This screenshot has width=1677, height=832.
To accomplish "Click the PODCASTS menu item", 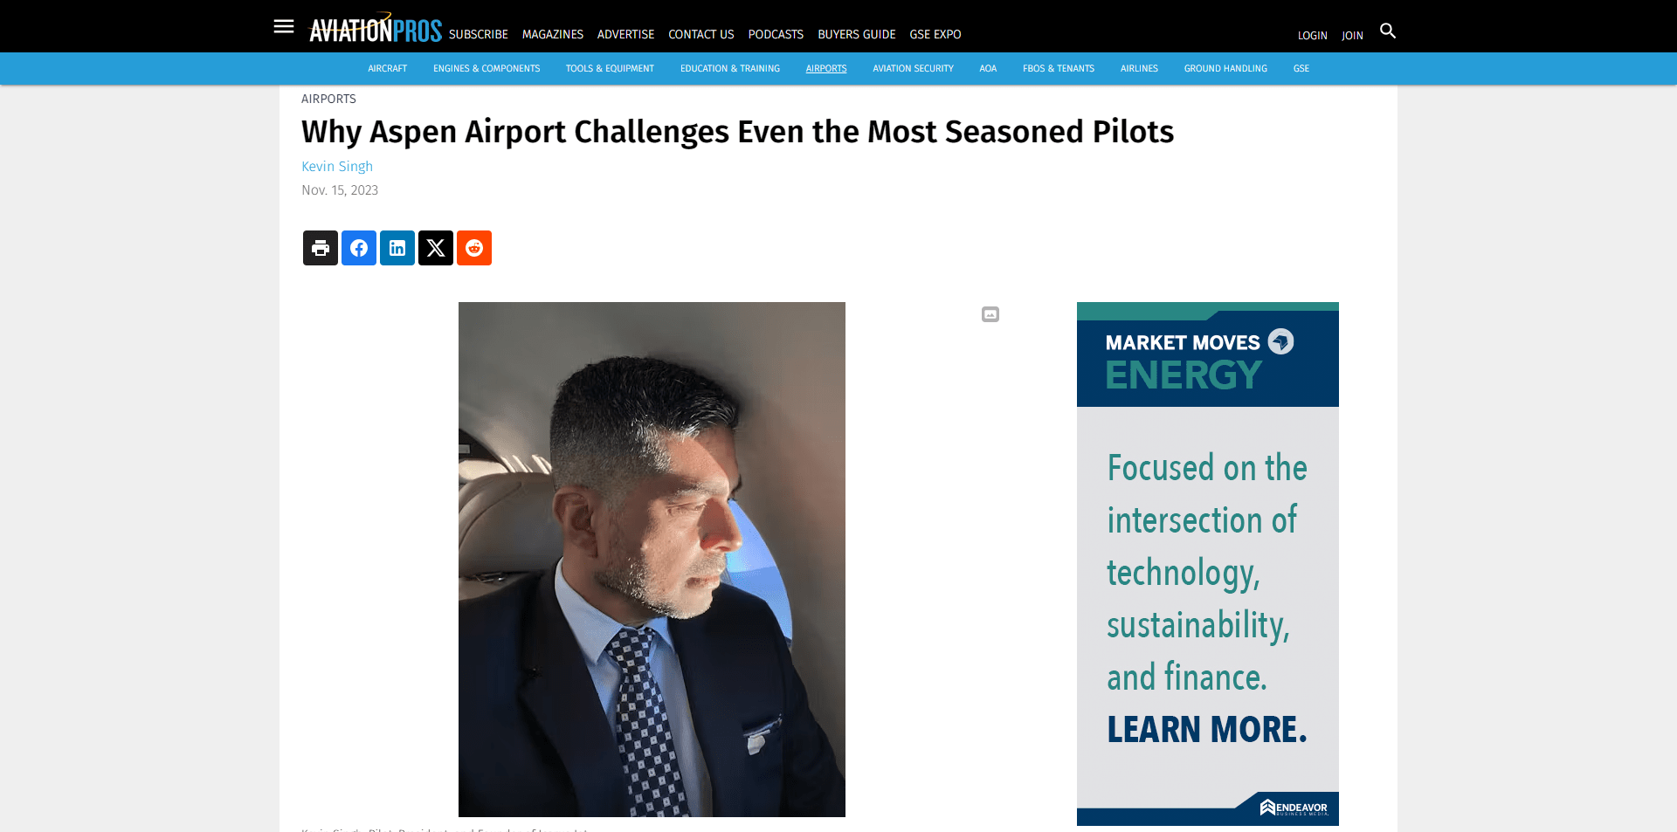I will tap(775, 35).
